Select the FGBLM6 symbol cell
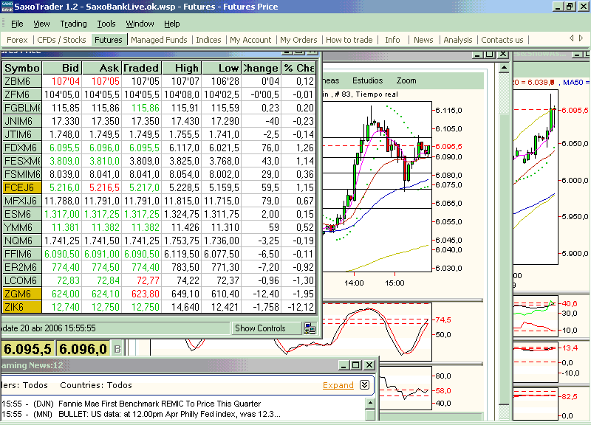The width and height of the screenshot is (591, 425). coord(22,108)
